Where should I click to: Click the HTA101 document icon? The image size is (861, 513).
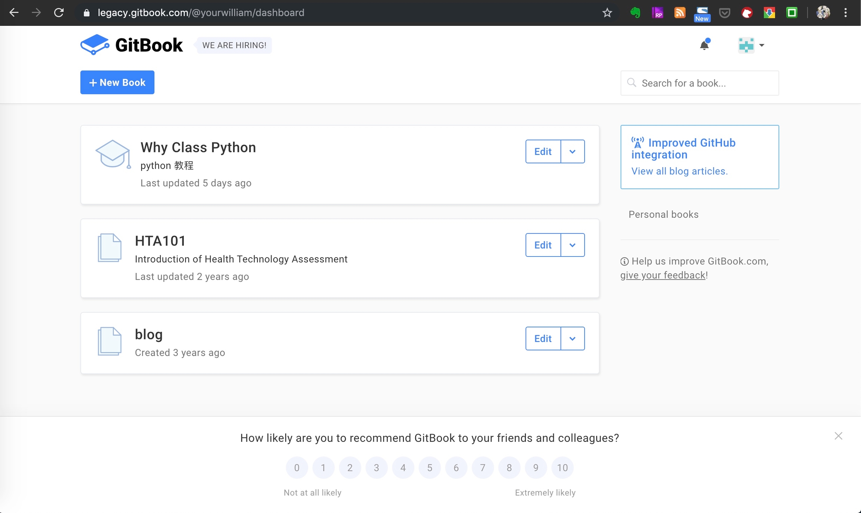109,248
